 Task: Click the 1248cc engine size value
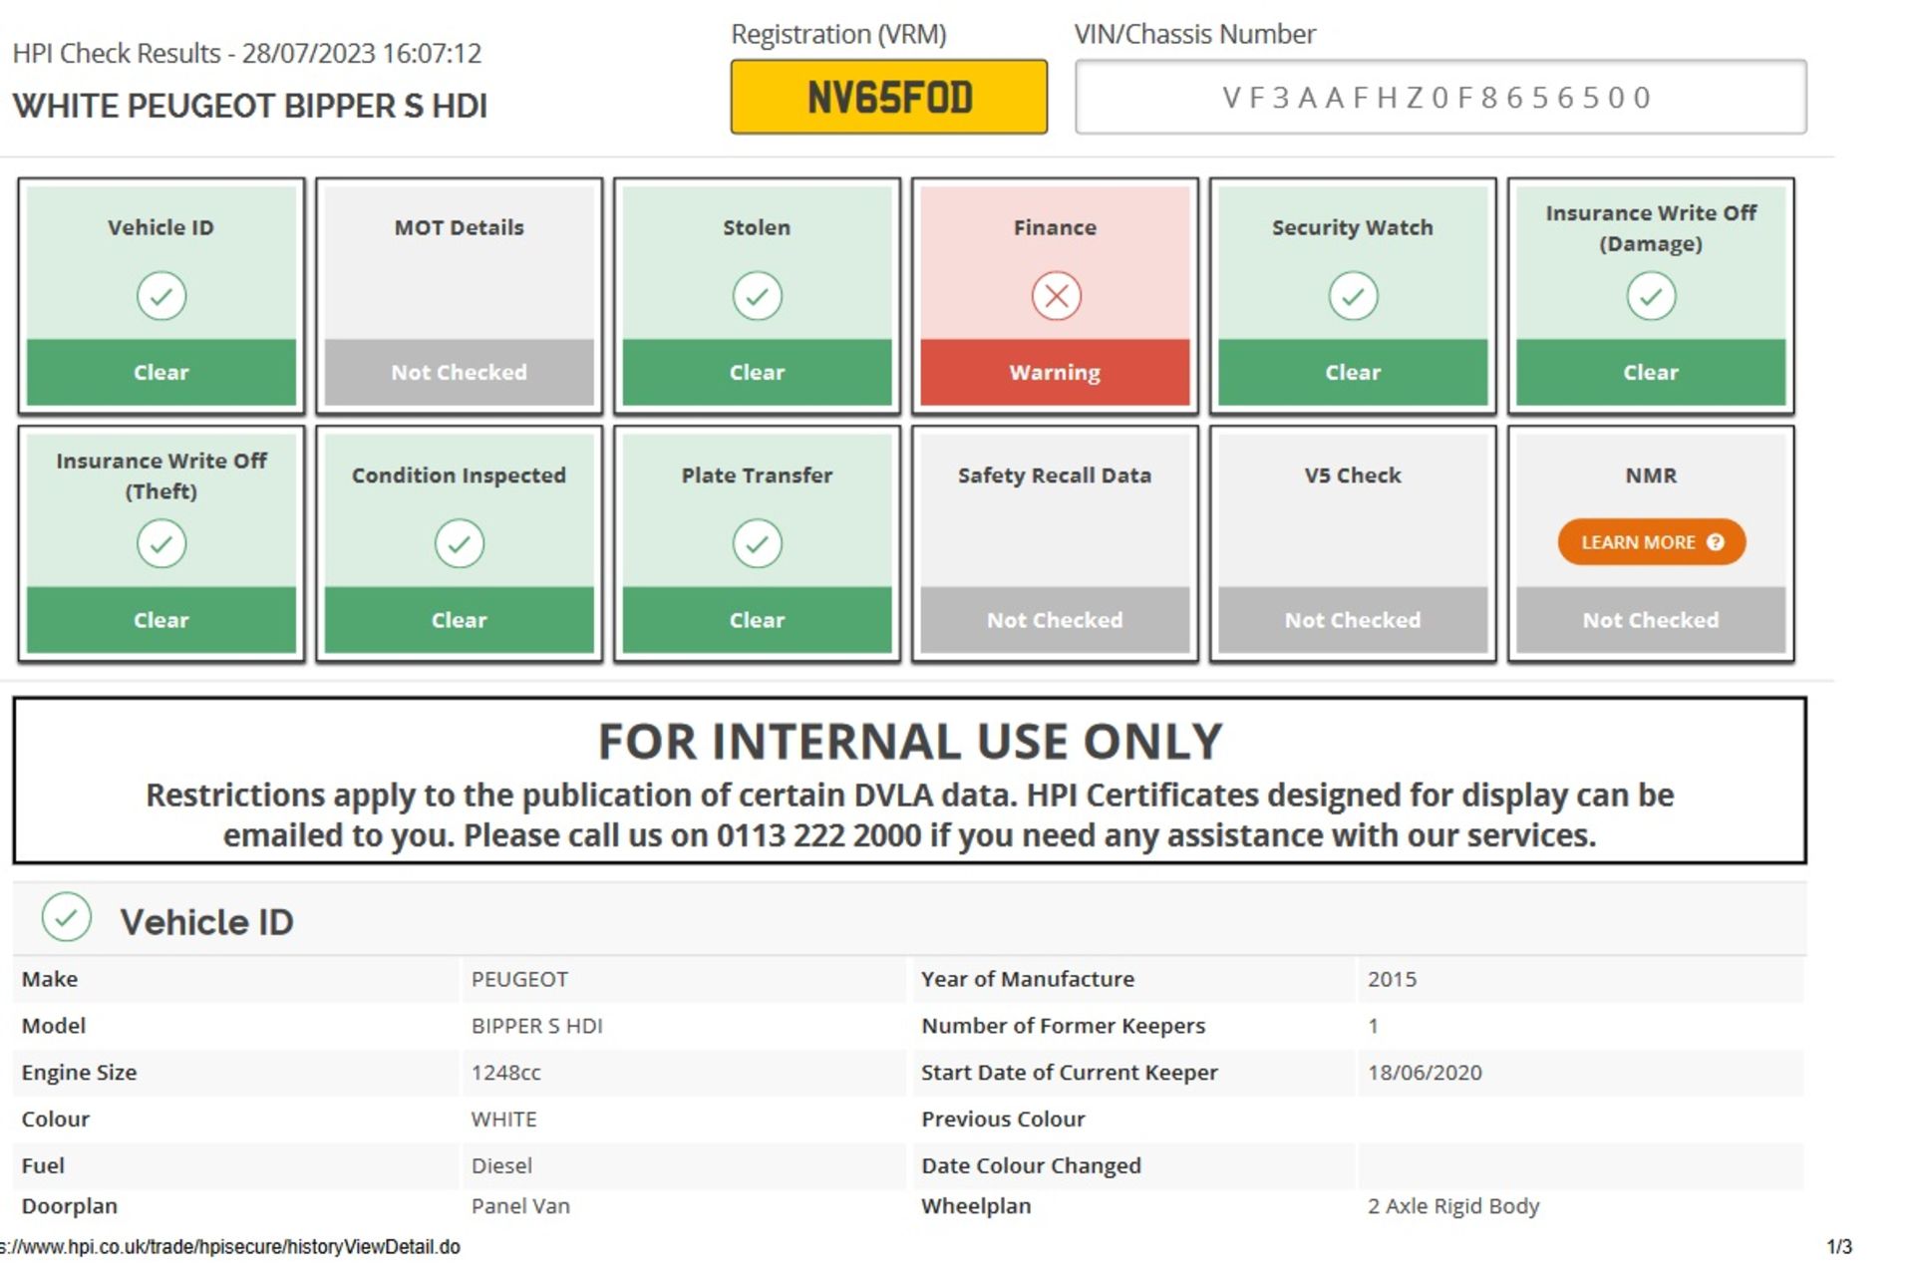coord(505,1073)
